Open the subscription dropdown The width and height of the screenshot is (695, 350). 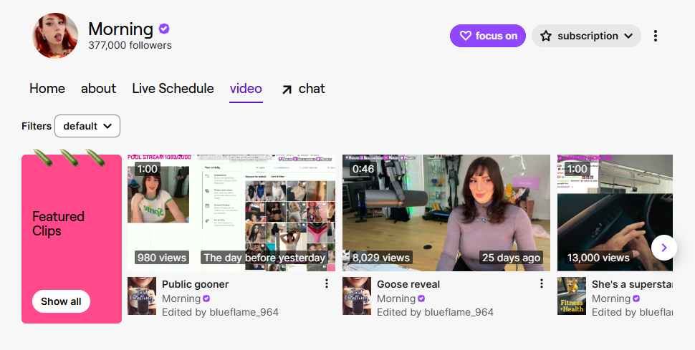coord(586,36)
